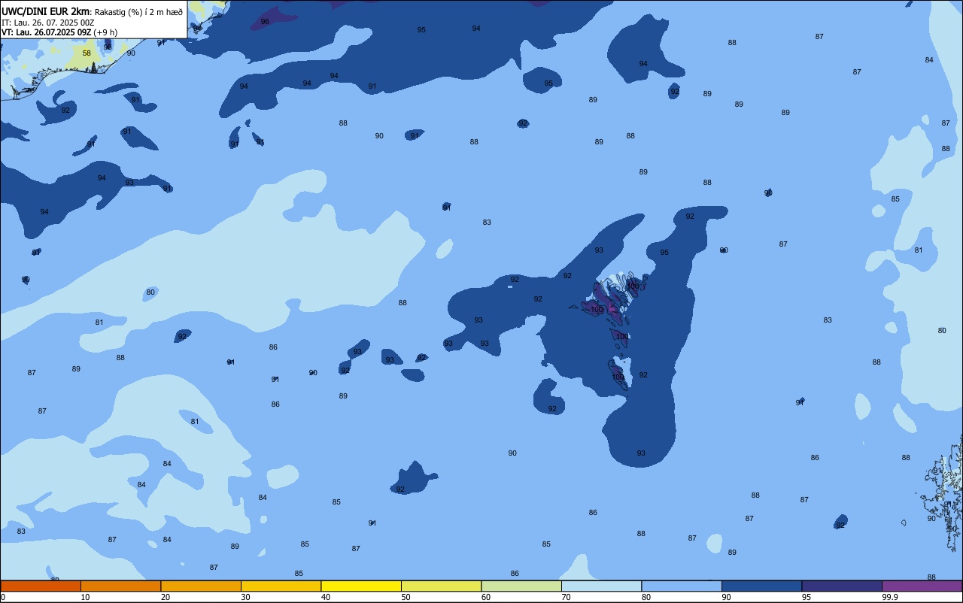The width and height of the screenshot is (963, 603).
Task: Click the "30" legend tick label
Action: point(245,597)
